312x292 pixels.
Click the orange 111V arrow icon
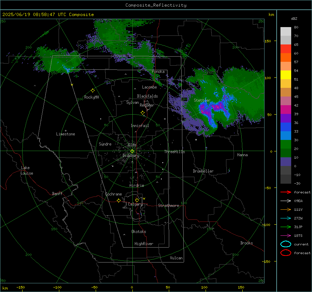coord(286,209)
